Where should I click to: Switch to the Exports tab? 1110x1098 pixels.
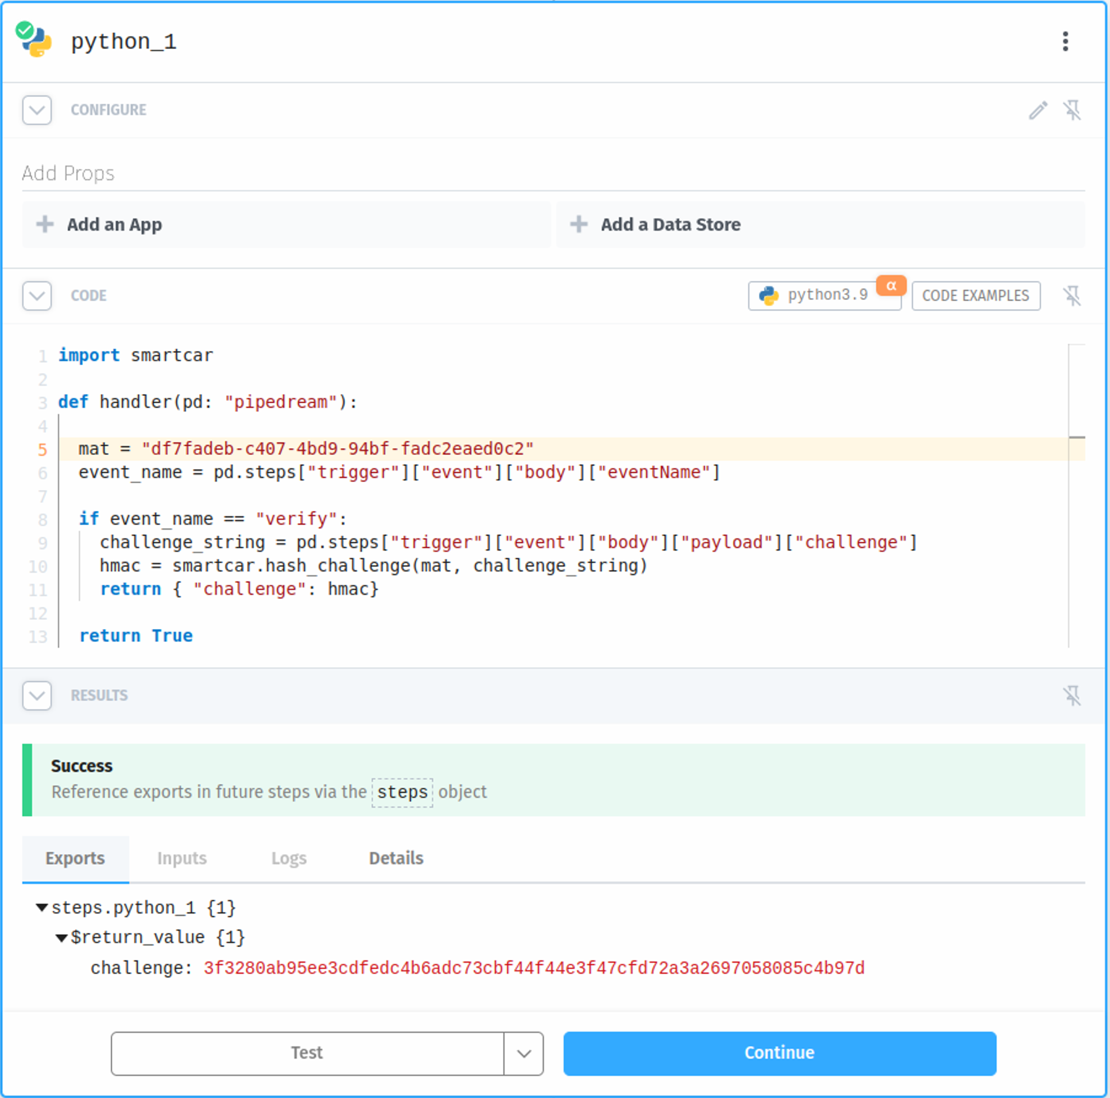75,859
